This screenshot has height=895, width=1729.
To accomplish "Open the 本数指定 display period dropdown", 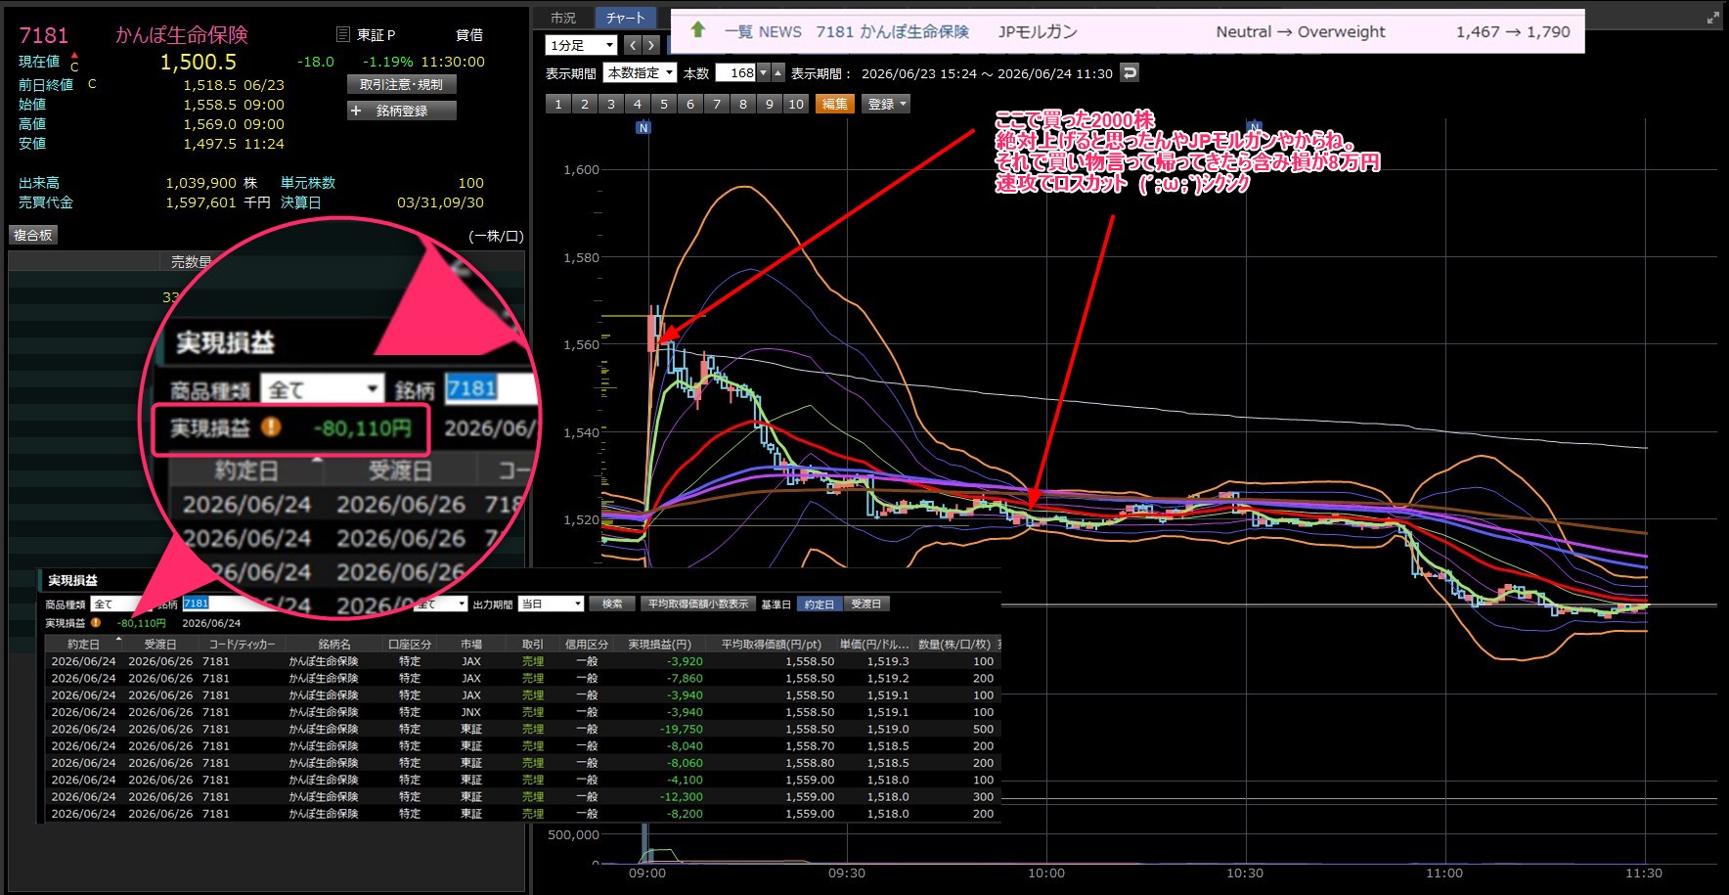I will [x=640, y=72].
